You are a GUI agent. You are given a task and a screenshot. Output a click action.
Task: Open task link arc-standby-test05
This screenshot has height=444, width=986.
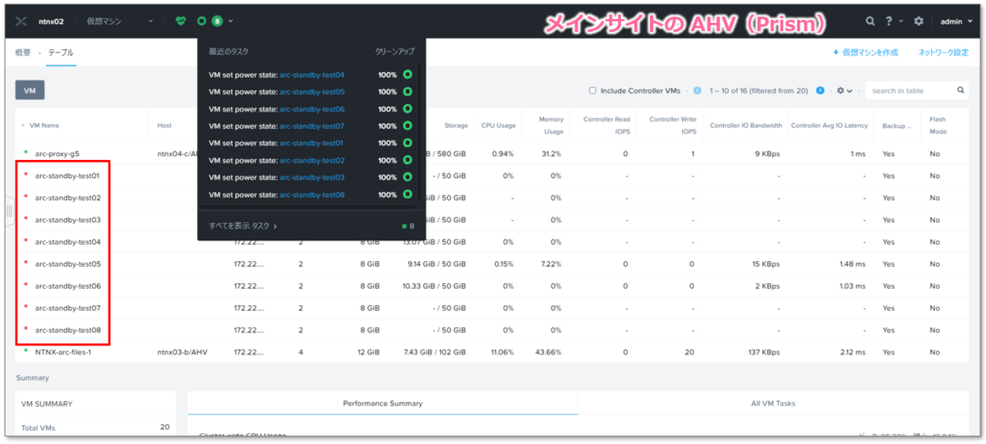311,92
